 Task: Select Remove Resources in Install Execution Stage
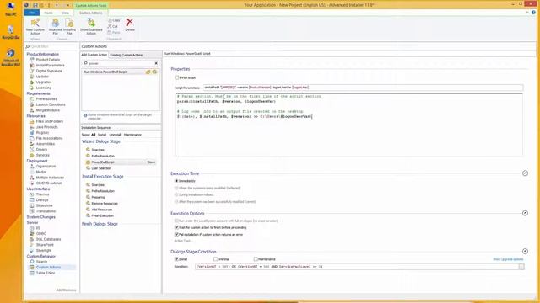pos(105,204)
